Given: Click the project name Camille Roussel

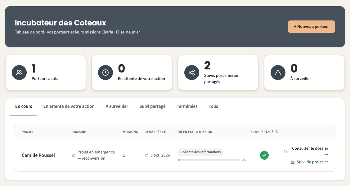Looking at the screenshot, I should click(38, 155).
